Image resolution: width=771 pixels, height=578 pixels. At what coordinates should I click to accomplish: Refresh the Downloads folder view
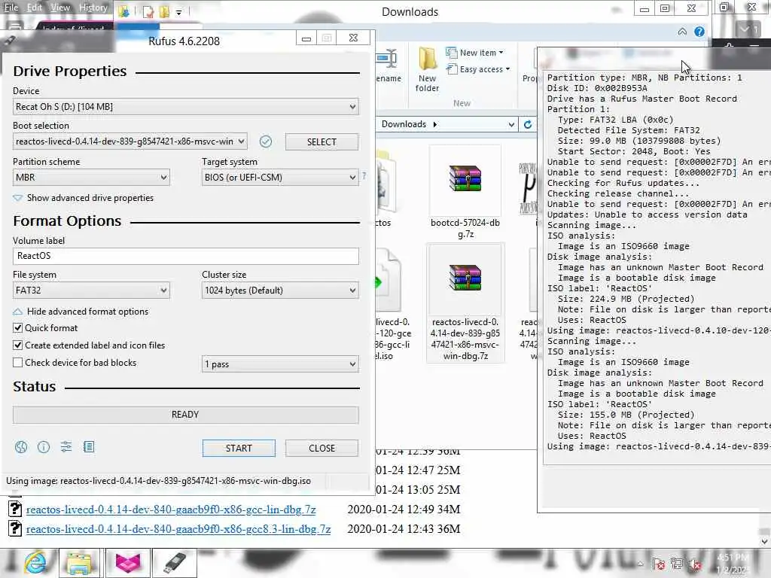(528, 124)
